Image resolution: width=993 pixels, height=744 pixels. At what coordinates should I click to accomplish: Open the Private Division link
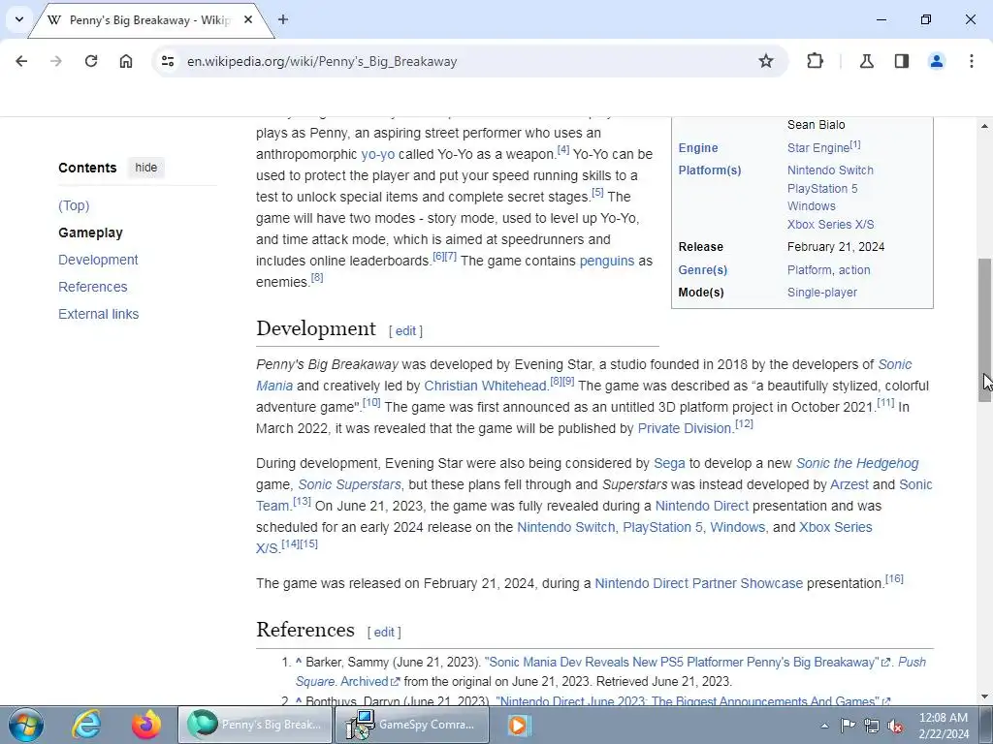[685, 428]
